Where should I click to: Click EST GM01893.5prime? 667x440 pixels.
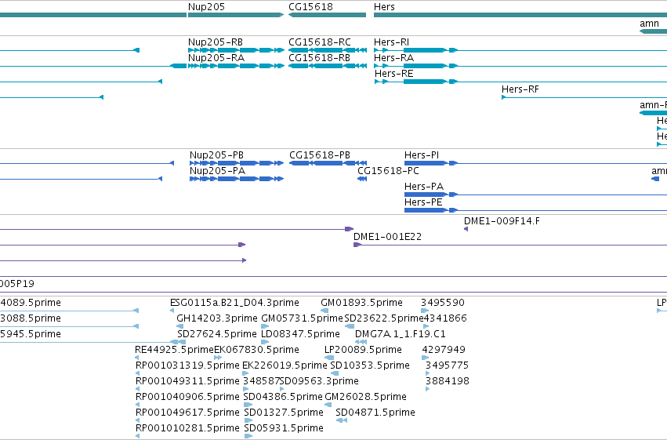pyautogui.click(x=361, y=303)
